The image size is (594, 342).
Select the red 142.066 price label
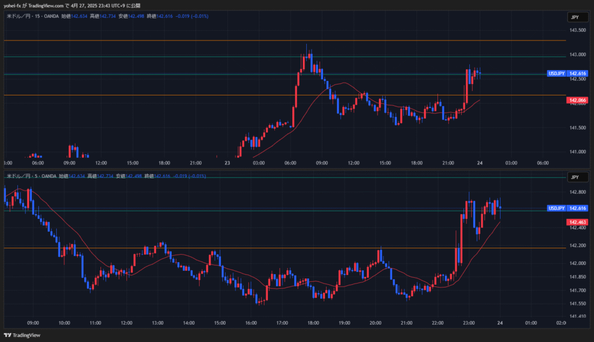578,100
